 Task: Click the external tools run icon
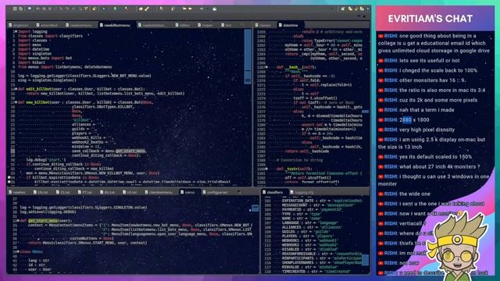pyautogui.click(x=127, y=9)
